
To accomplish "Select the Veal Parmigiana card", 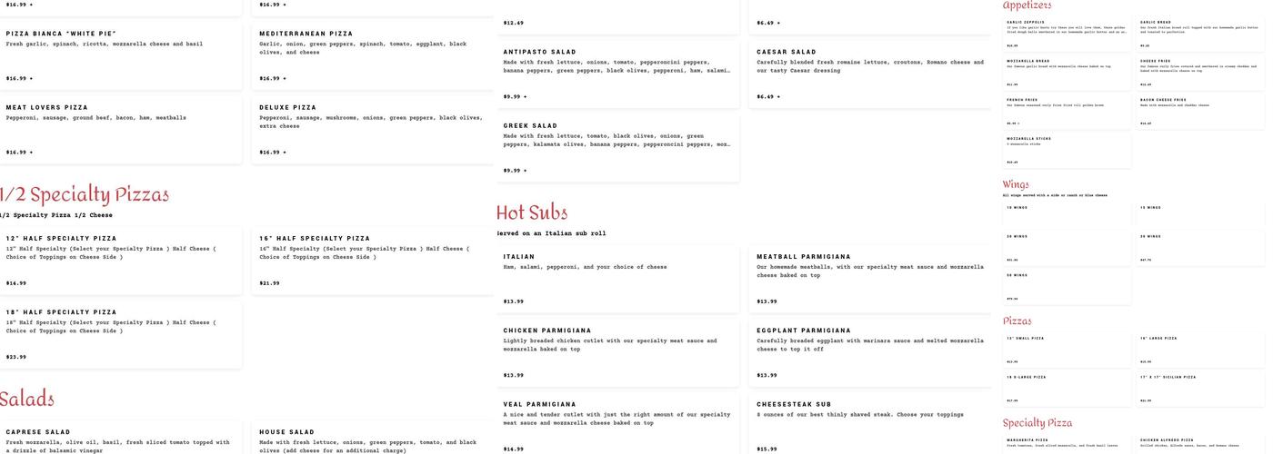I will (x=617, y=425).
